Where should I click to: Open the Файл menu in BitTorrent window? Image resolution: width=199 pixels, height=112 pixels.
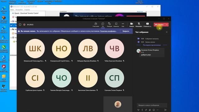click(x=12, y=10)
